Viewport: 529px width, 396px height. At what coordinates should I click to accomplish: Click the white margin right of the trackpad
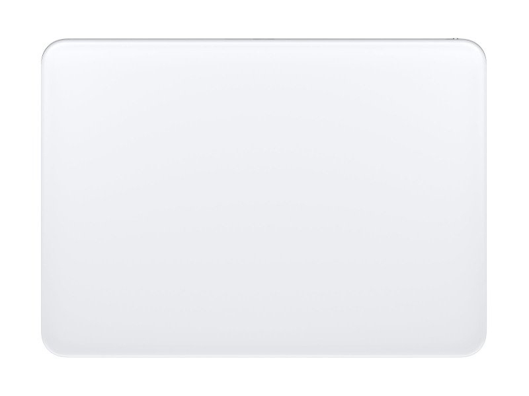[x=508, y=198]
